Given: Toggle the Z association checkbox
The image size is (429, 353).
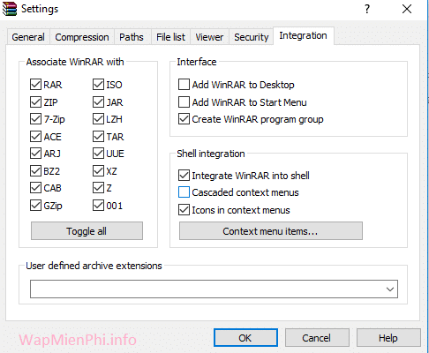Looking at the screenshot, I should tap(98, 188).
